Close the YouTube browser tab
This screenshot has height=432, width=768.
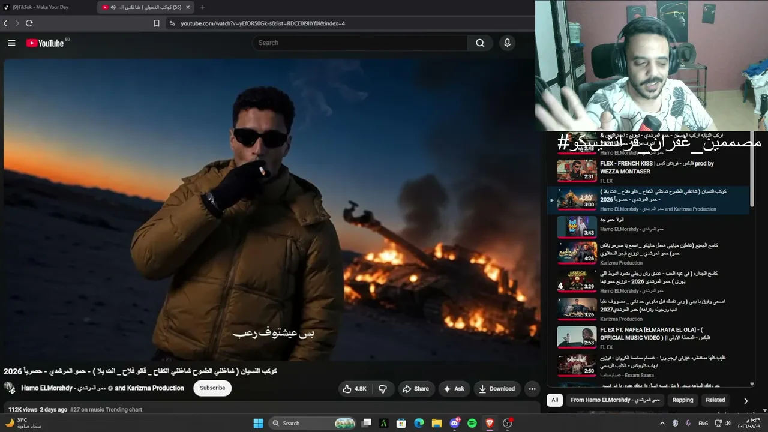point(188,7)
